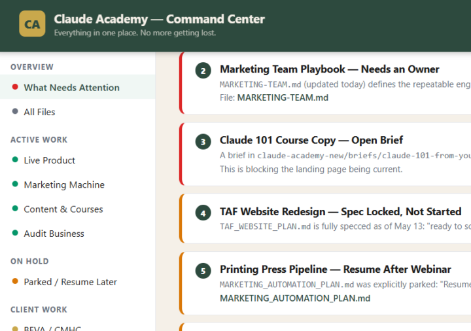The height and width of the screenshot is (331, 471).
Task: Open Parked / Resume Later section
Action: pyautogui.click(x=77, y=282)
